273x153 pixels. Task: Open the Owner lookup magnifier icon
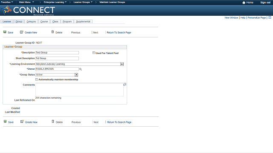point(81,69)
